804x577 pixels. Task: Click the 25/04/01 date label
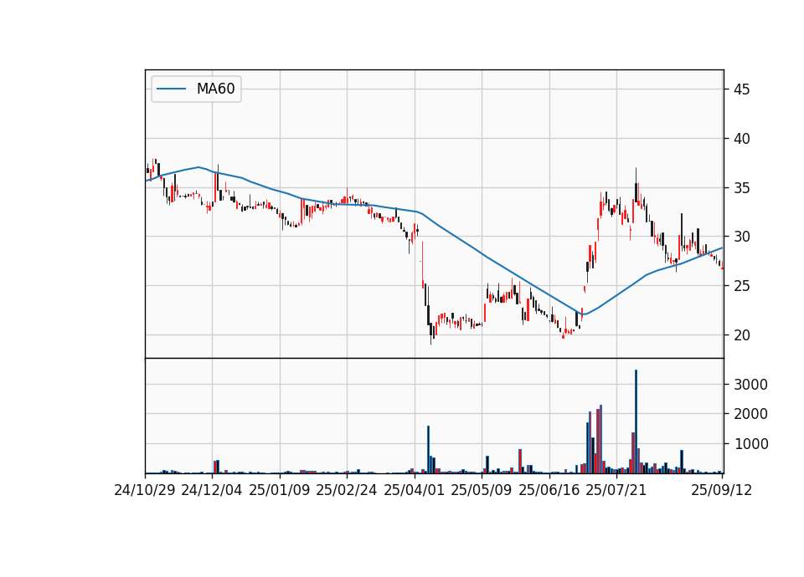point(415,490)
